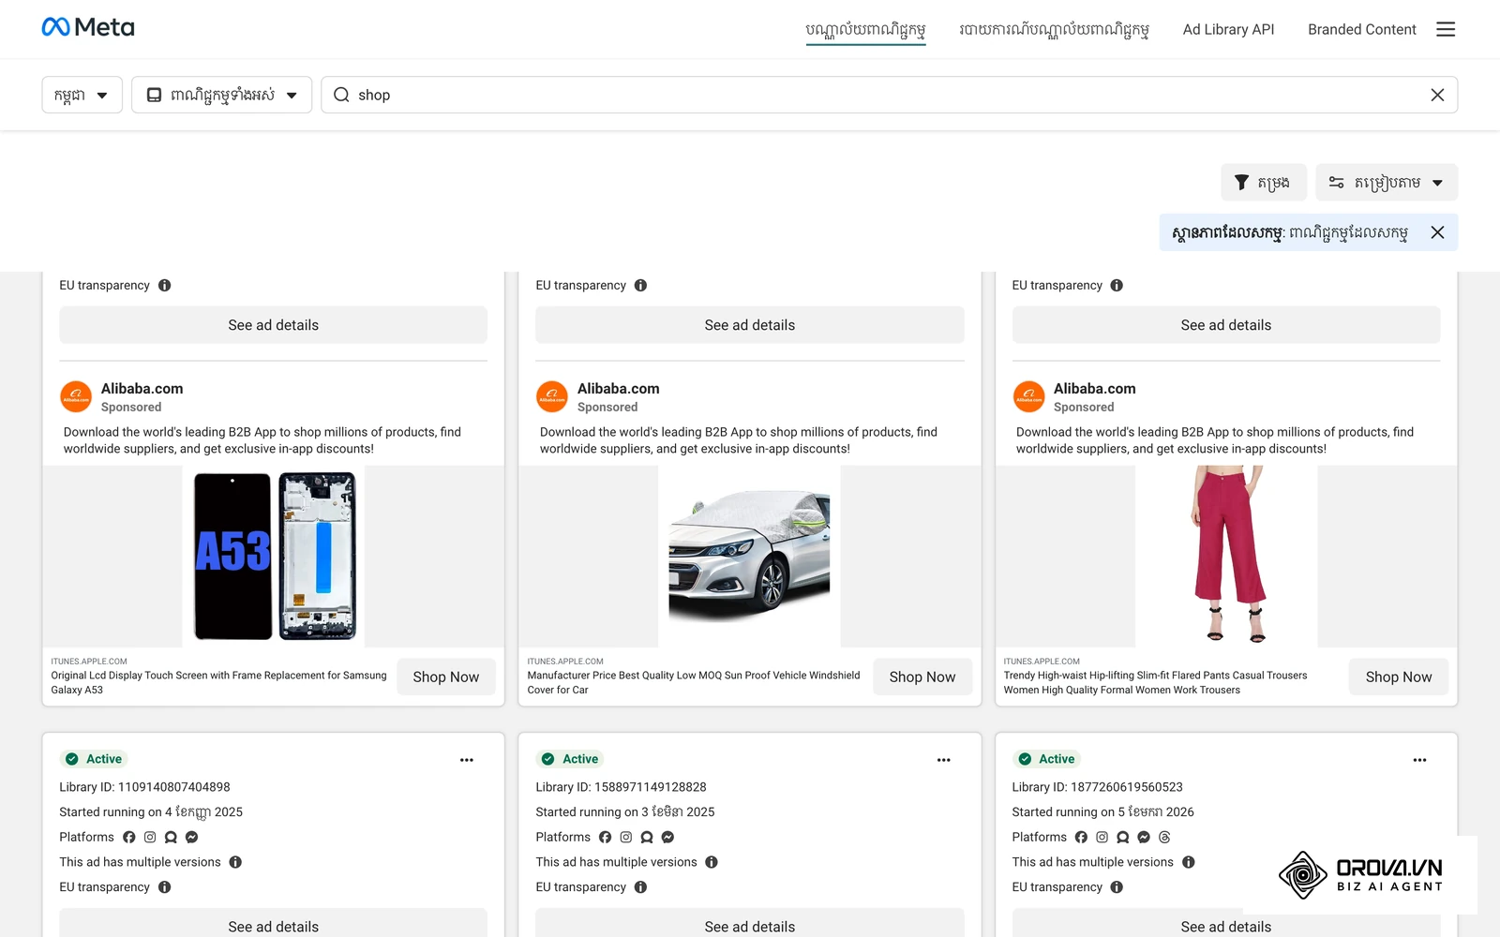Click EU transparency info icon in Flared Pants ad card

[1117, 285]
